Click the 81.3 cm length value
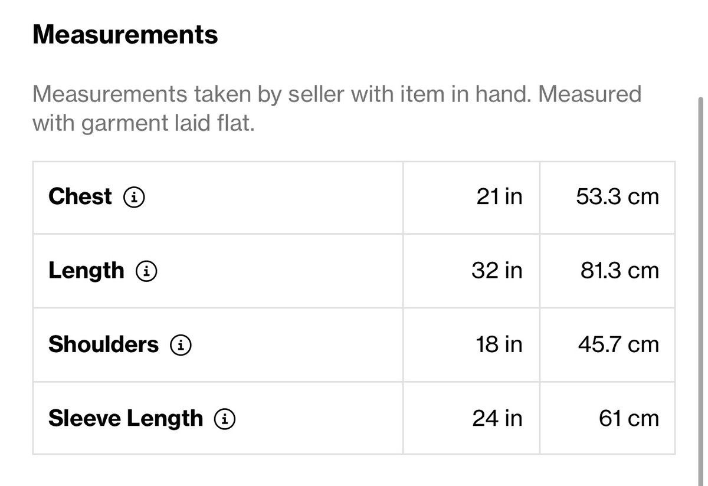Screen dimensions: 708x486 [x=619, y=271]
